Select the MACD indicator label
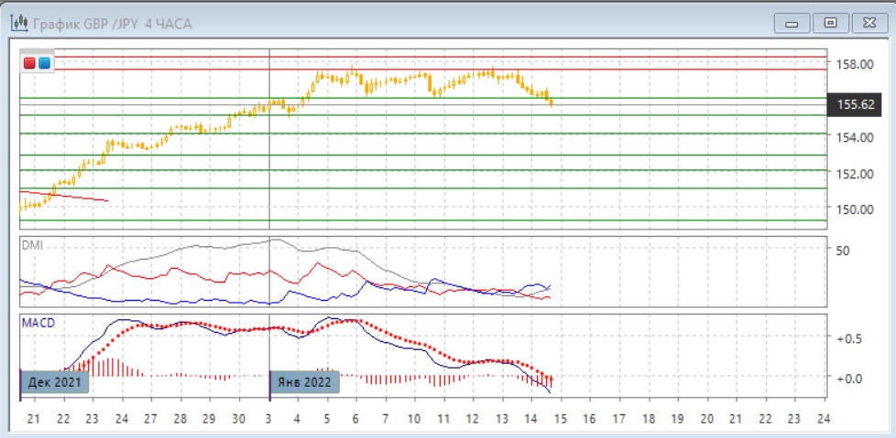 point(37,322)
